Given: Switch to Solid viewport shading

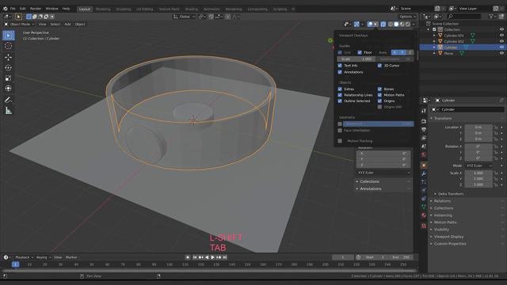Looking at the screenshot, I should (396, 25).
